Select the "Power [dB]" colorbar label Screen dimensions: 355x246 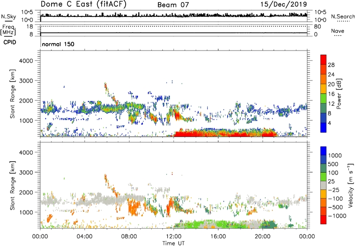339,94
